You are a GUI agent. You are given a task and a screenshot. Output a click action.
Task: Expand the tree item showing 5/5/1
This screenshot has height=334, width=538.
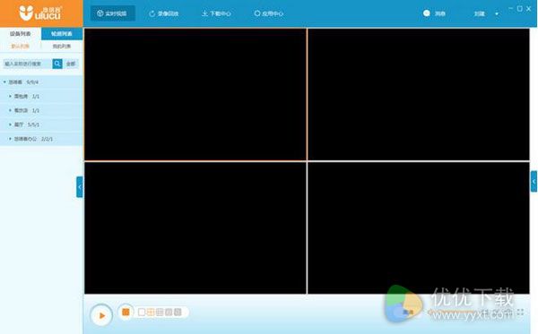click(10, 124)
